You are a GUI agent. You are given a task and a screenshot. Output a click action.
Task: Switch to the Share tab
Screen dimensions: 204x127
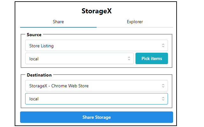58,22
